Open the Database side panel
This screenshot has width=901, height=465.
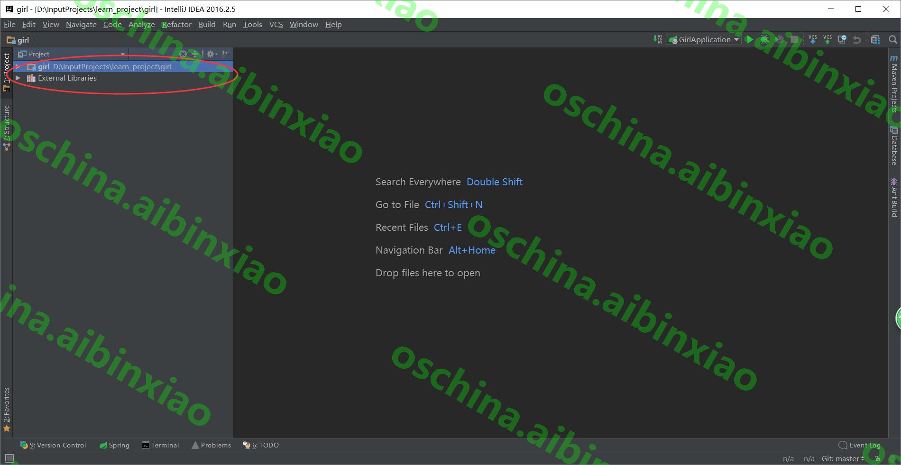(894, 146)
